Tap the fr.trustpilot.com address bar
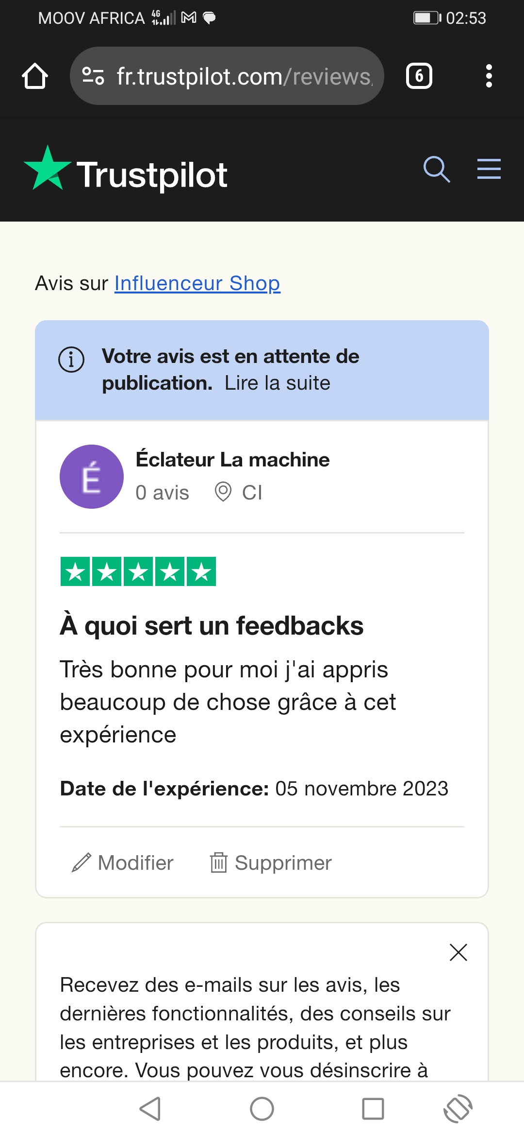524x1137 pixels. 244,76
